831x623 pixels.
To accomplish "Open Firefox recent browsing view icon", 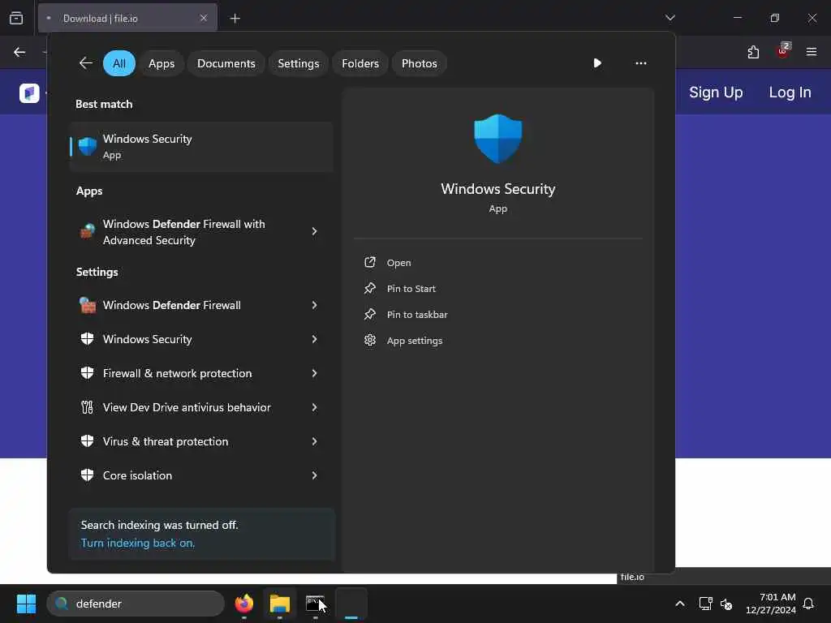I will coord(16,19).
